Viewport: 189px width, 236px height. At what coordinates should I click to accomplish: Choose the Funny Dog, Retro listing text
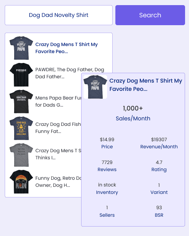point(58,181)
